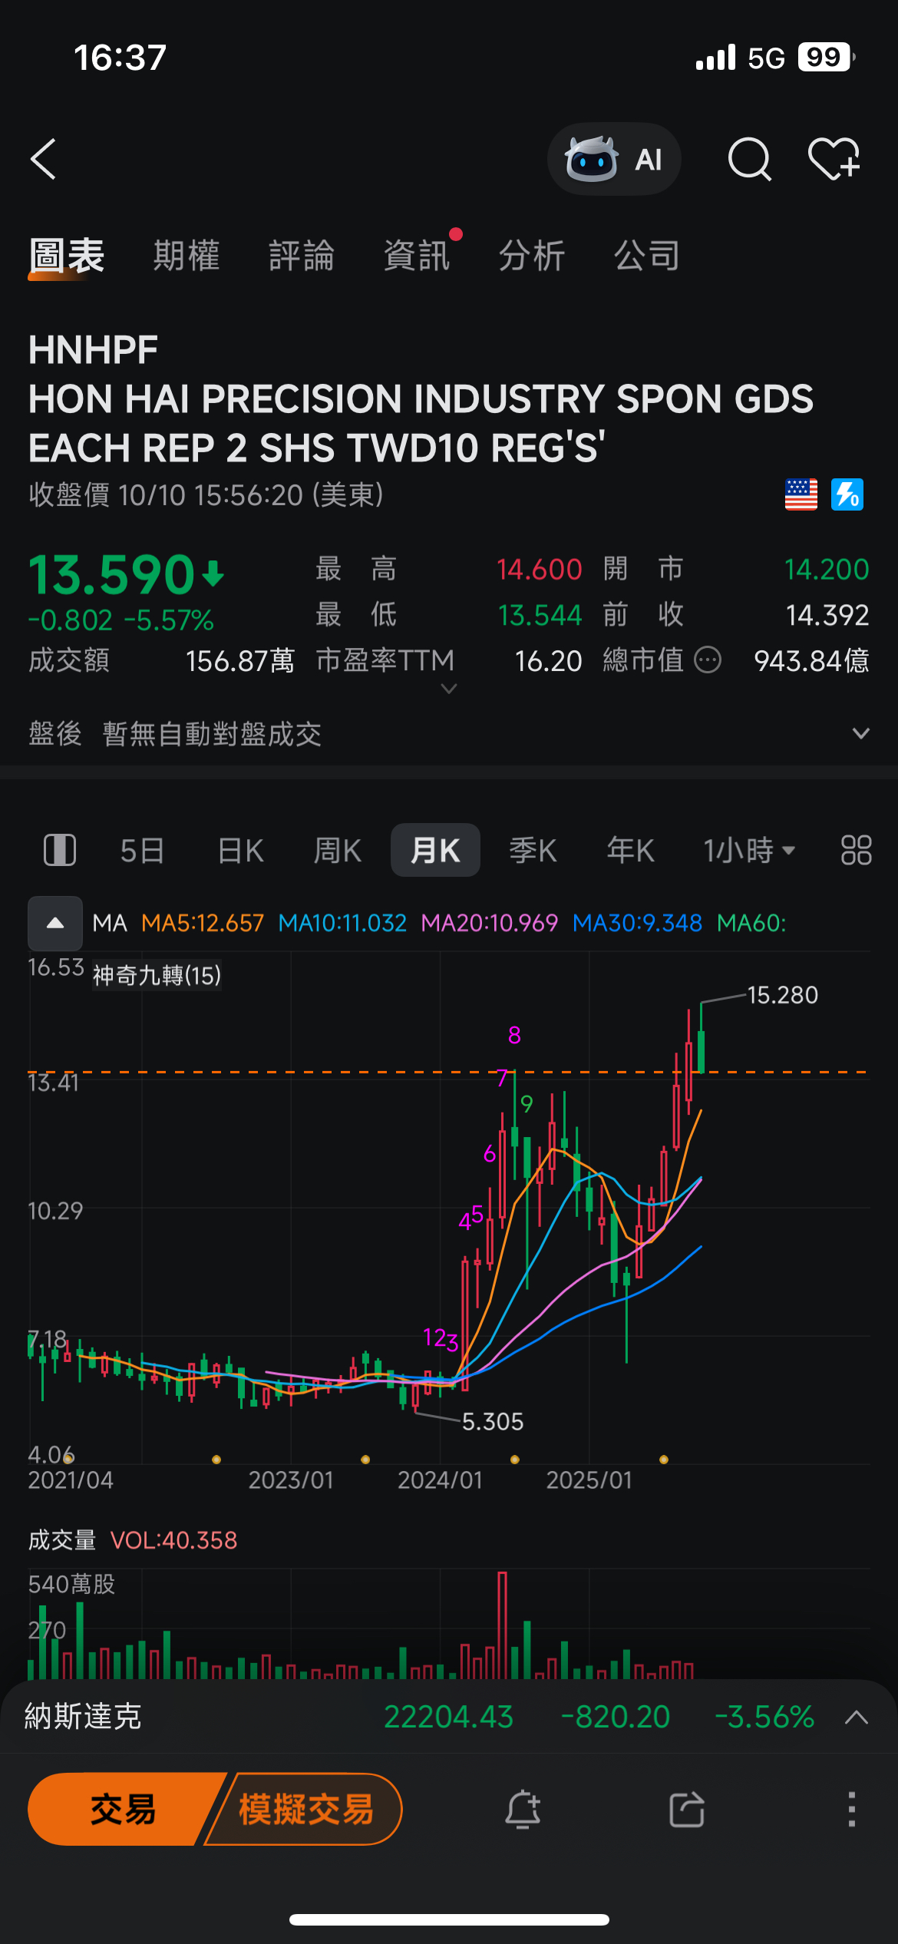Tap the 15.280 high price label
The image size is (898, 1944).
782,995
